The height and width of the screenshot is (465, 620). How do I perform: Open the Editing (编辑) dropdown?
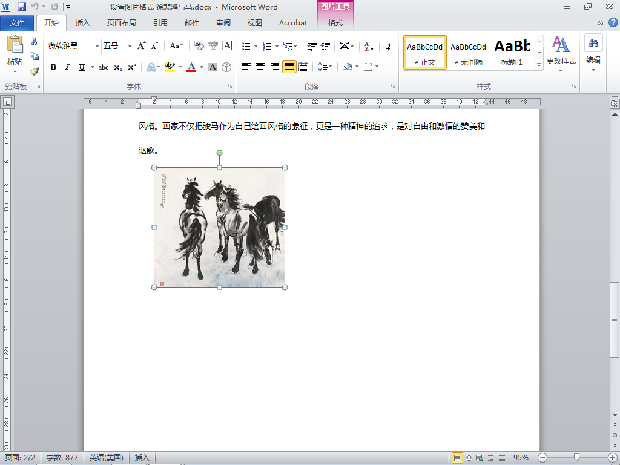click(x=593, y=54)
